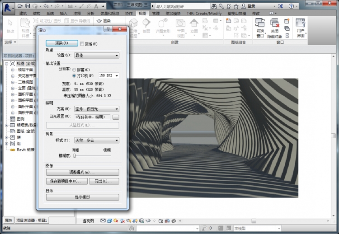
Task: Select the 屏幕 (Screen) resolution radio button
Action: pos(75,70)
